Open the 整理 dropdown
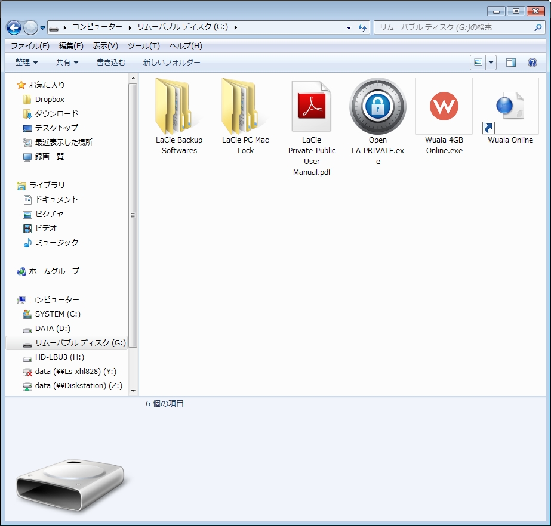551x526 pixels. click(x=26, y=63)
